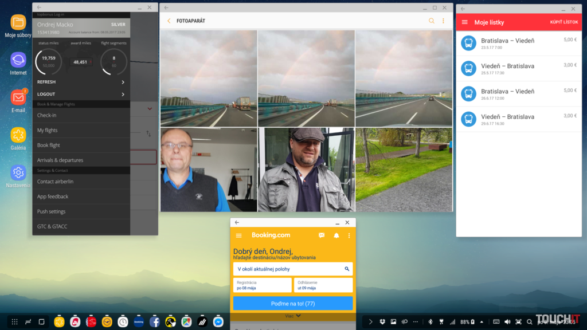Open the selfie photo with flat cap
587x330 pixels.
(306, 170)
